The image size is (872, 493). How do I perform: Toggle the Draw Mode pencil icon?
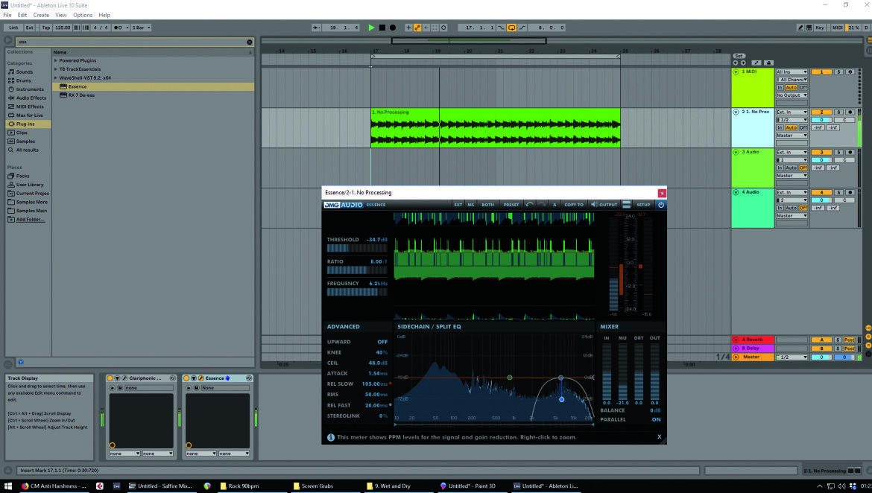800,28
